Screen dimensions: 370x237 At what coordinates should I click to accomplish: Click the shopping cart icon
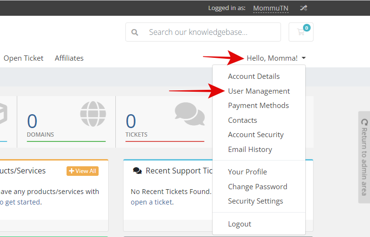click(x=301, y=32)
